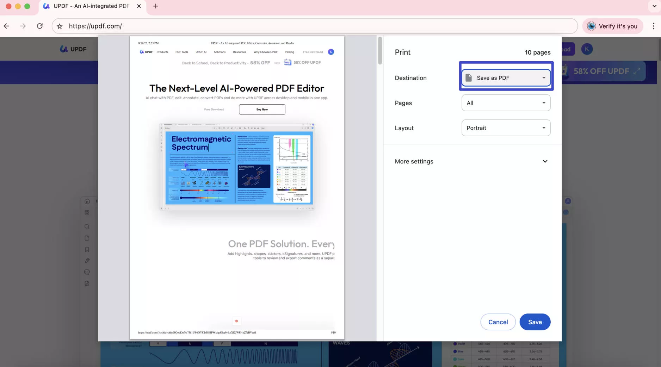The image size is (661, 367).
Task: Cancel the print dialog
Action: [x=498, y=322]
